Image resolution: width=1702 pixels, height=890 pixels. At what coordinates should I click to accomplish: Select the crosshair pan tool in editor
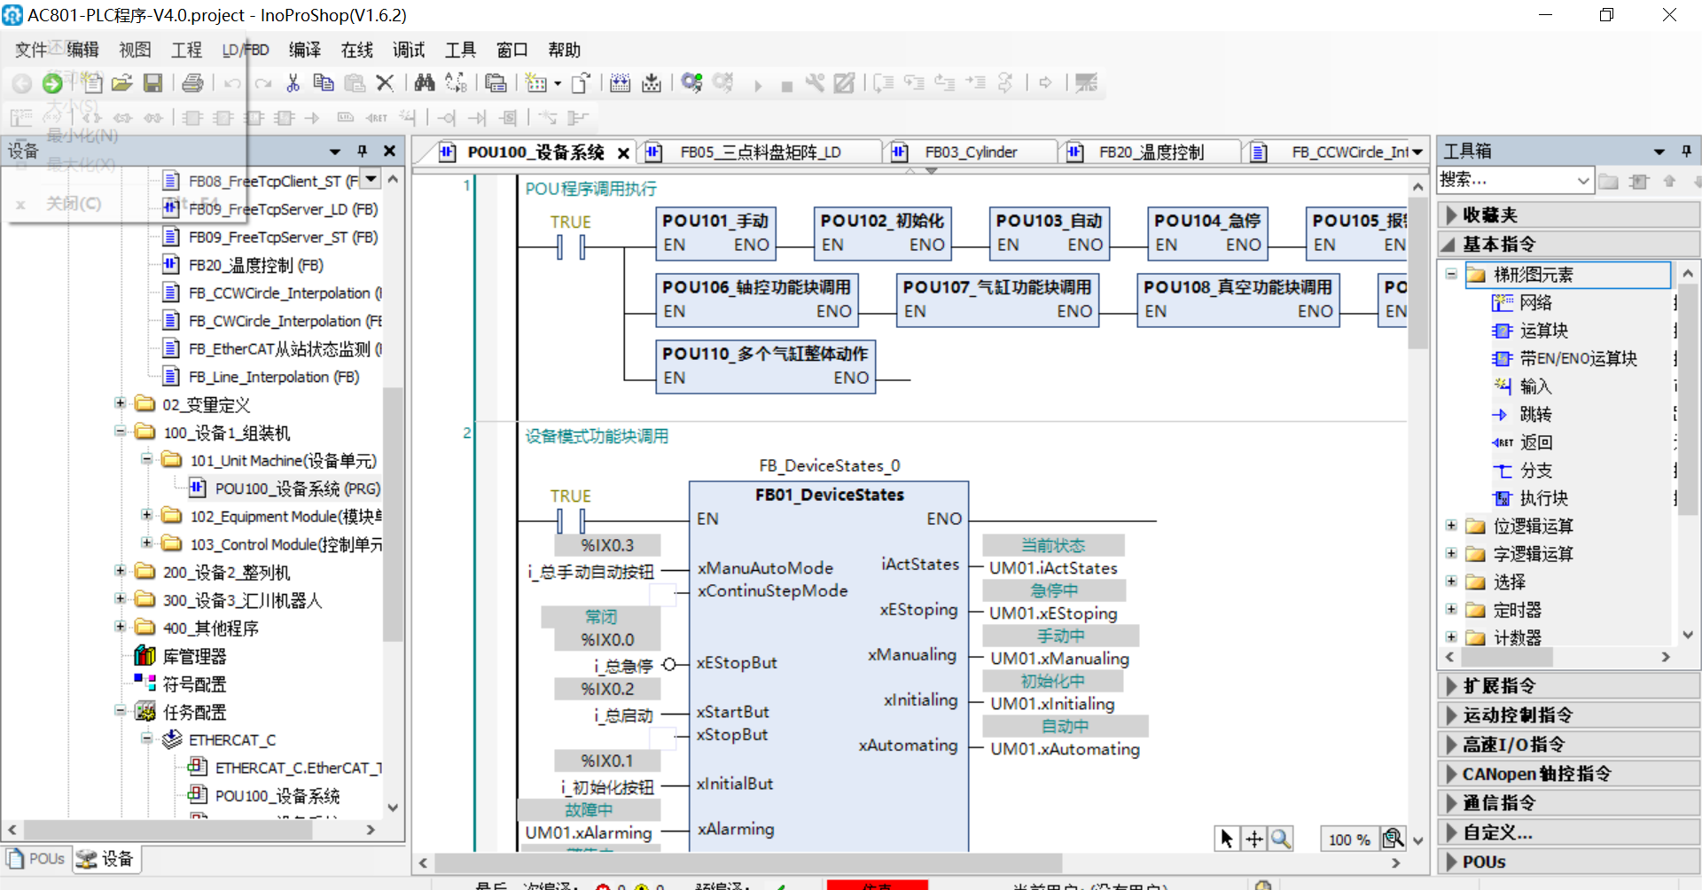point(1253,839)
